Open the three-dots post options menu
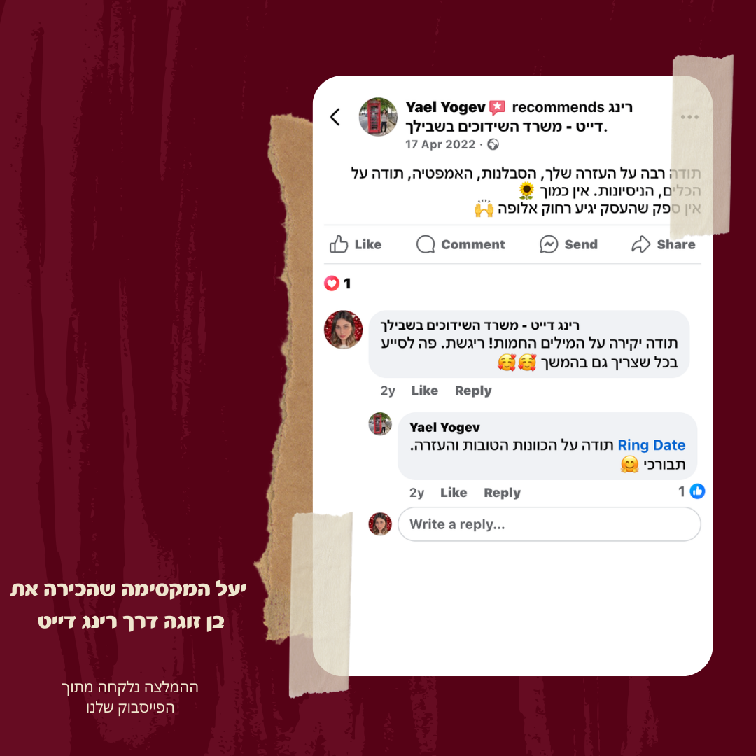 pyautogui.click(x=689, y=117)
